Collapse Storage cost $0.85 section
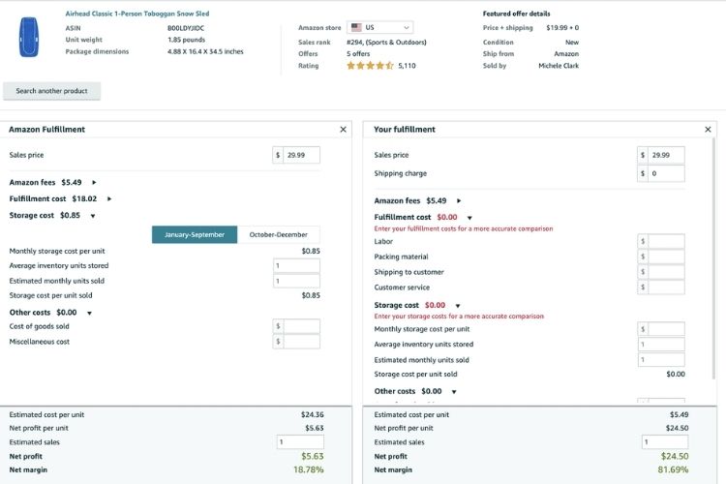This screenshot has width=726, height=484. click(93, 216)
